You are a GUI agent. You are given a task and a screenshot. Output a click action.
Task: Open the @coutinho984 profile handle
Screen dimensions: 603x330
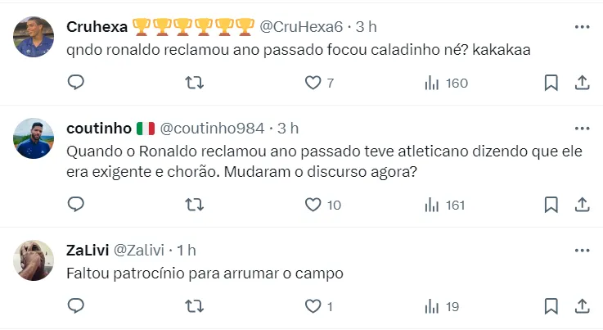(212, 129)
